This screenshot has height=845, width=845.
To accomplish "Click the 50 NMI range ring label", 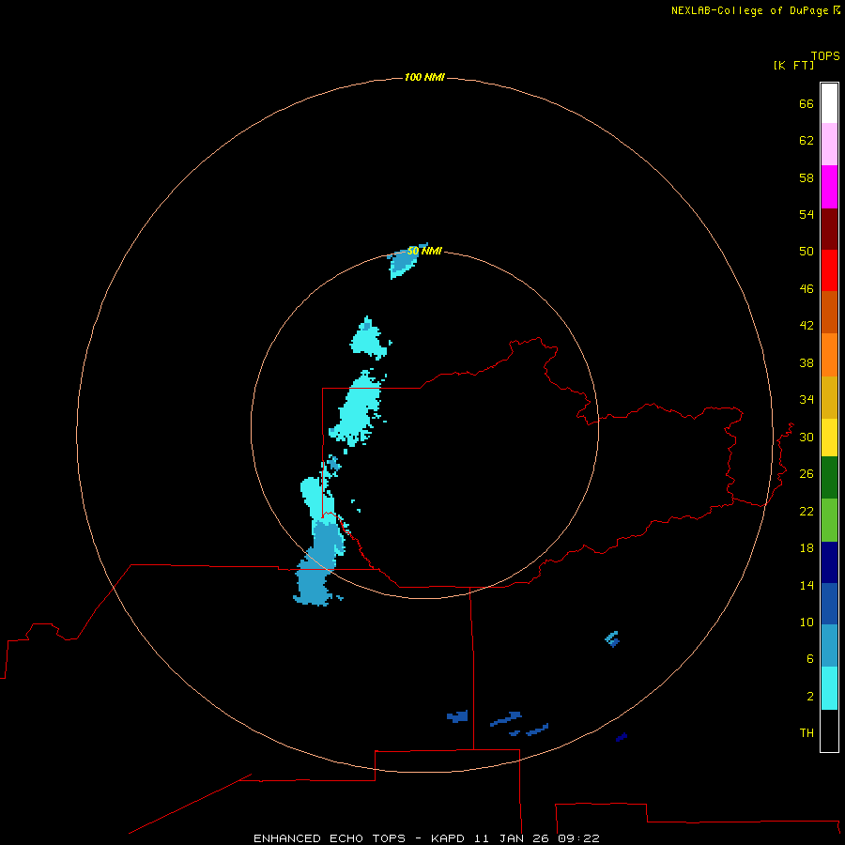I will [x=424, y=251].
